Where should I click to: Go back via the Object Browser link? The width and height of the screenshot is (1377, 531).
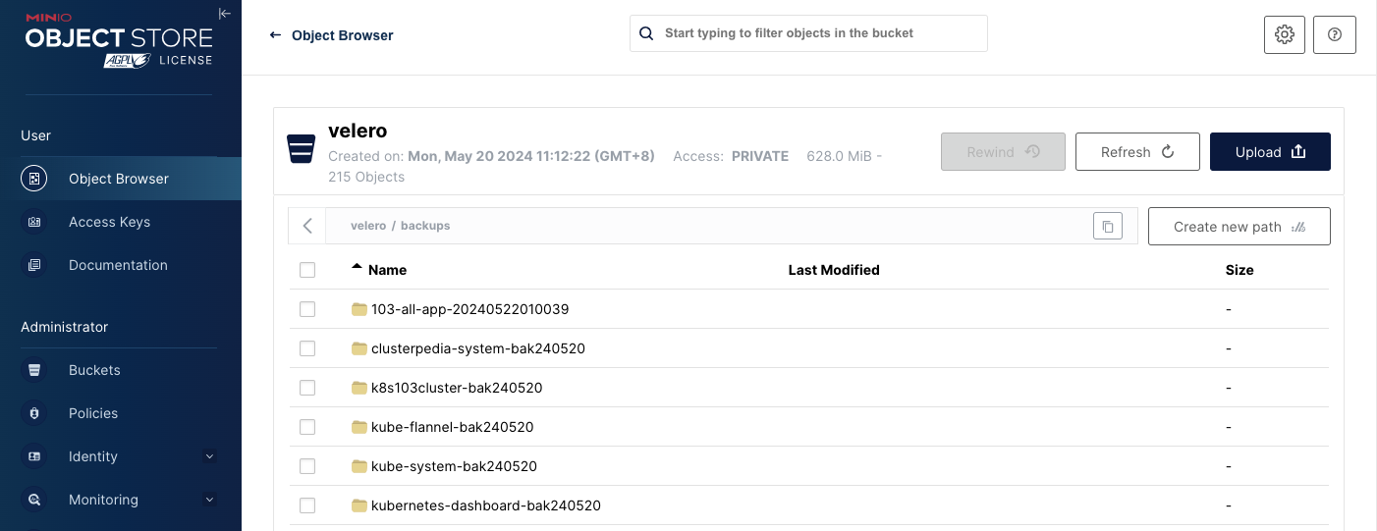tap(343, 35)
